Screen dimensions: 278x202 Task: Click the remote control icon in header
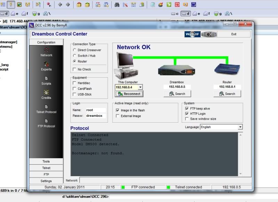pyautogui.click(x=208, y=34)
